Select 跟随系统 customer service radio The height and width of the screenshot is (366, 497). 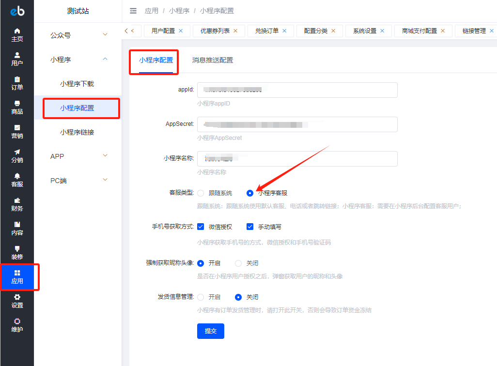point(201,193)
